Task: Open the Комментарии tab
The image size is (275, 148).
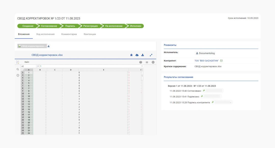Action: pyautogui.click(x=69, y=34)
